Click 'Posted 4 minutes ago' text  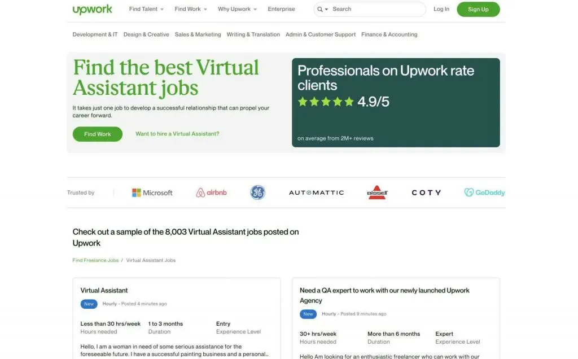[x=144, y=304]
